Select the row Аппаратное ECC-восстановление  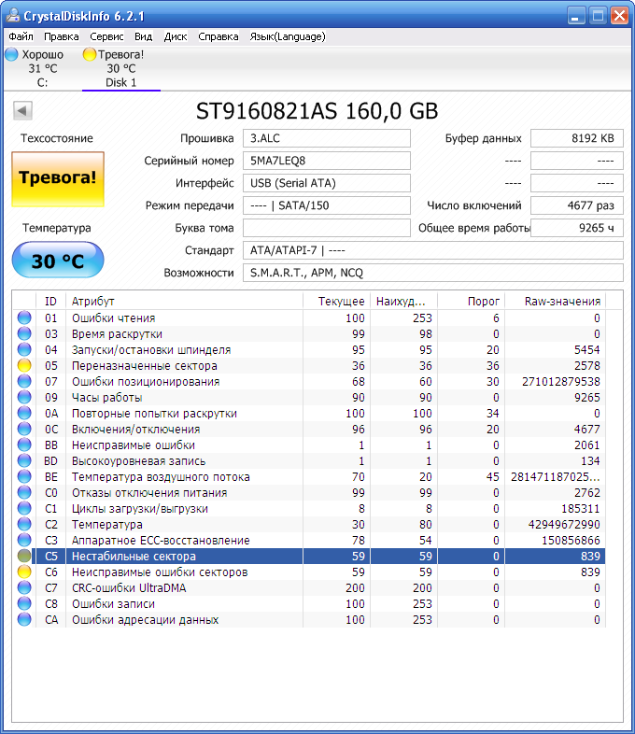(309, 540)
